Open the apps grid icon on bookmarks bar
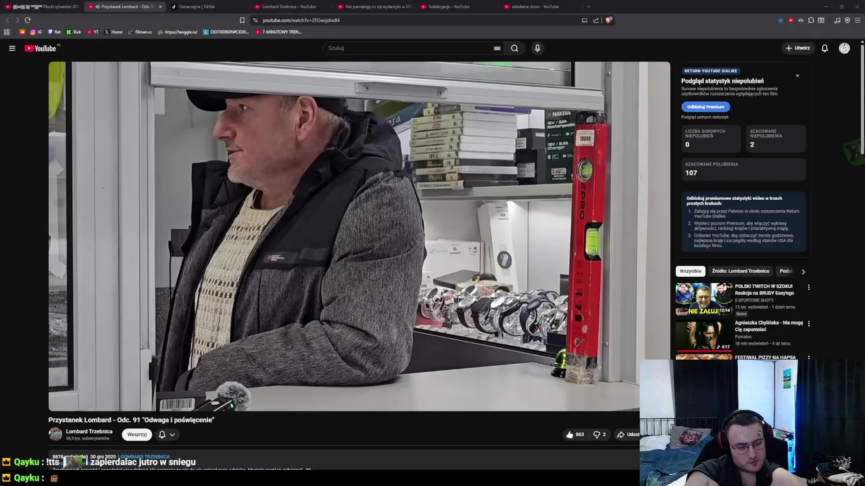 coord(7,32)
